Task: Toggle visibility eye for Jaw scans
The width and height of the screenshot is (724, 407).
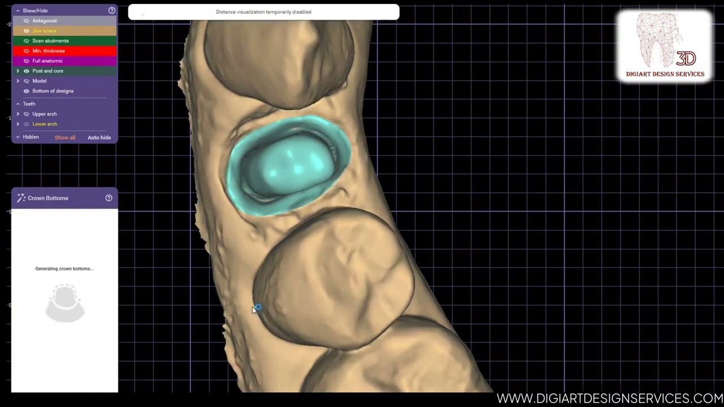Action: (x=26, y=31)
